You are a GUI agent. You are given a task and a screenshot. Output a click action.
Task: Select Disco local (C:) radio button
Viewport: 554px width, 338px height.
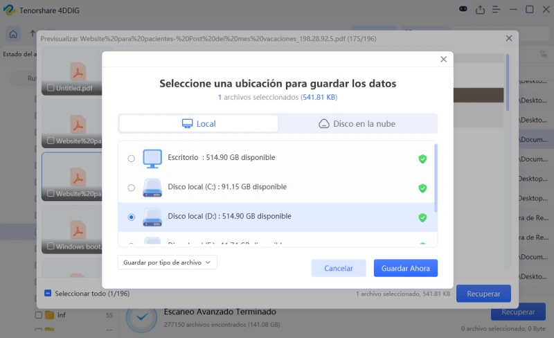[x=131, y=188]
